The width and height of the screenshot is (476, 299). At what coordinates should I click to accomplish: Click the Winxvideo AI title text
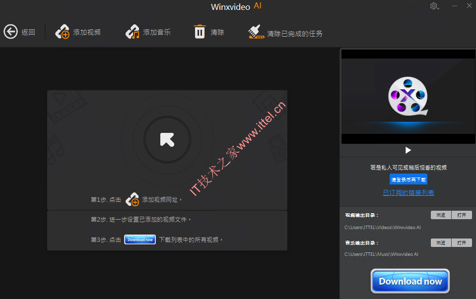tap(236, 6)
